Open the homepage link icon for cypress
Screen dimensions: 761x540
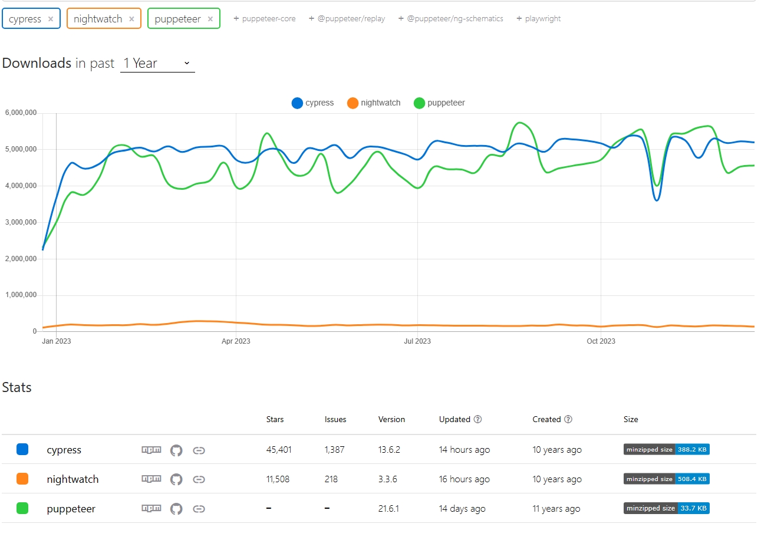(199, 450)
